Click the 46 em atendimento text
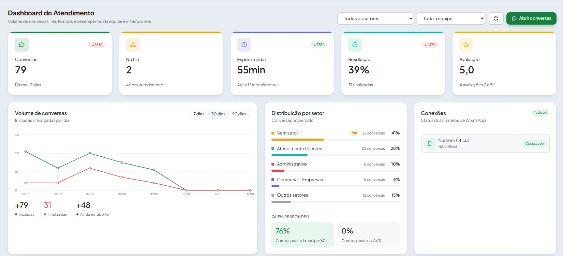This screenshot has width=563, height=256. 145,85
